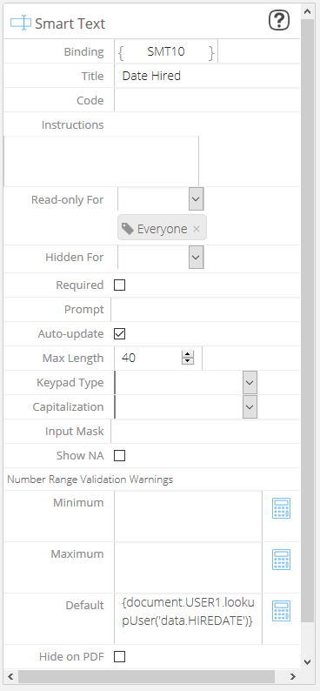Click horizontal scrollbar left arrow
Viewport: 320px width, 691px height.
coord(11,676)
